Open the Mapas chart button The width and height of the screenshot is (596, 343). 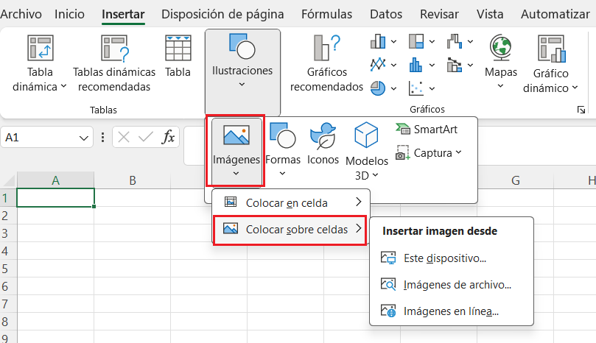(x=501, y=63)
